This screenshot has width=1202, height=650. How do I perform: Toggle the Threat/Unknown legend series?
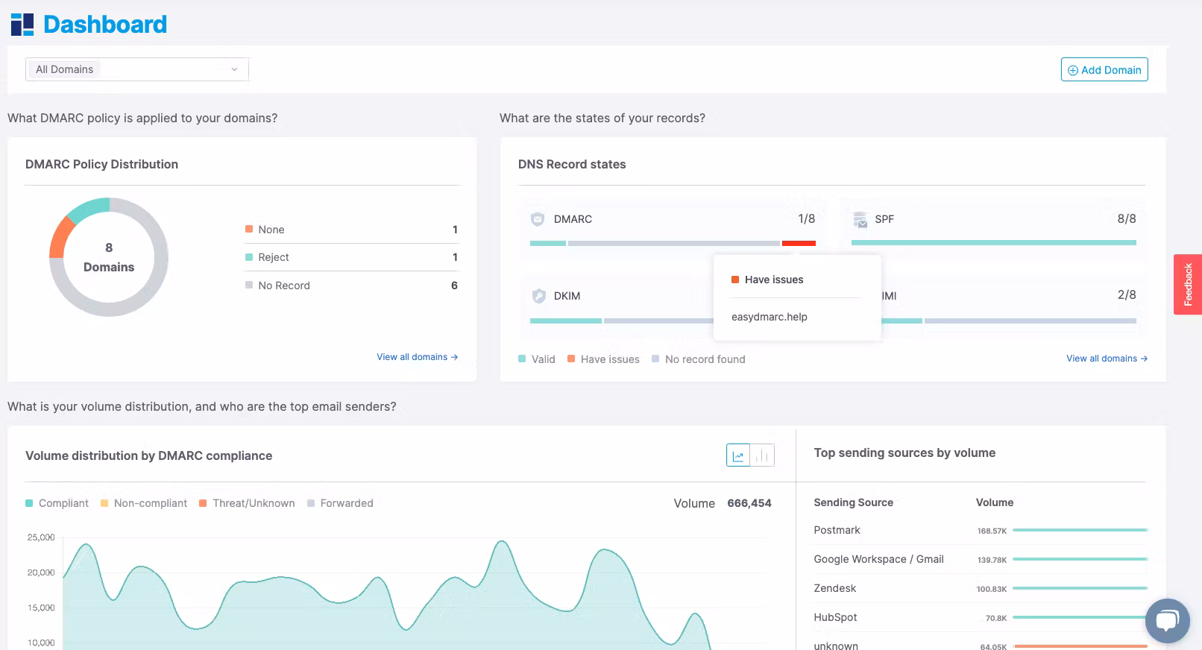point(247,503)
